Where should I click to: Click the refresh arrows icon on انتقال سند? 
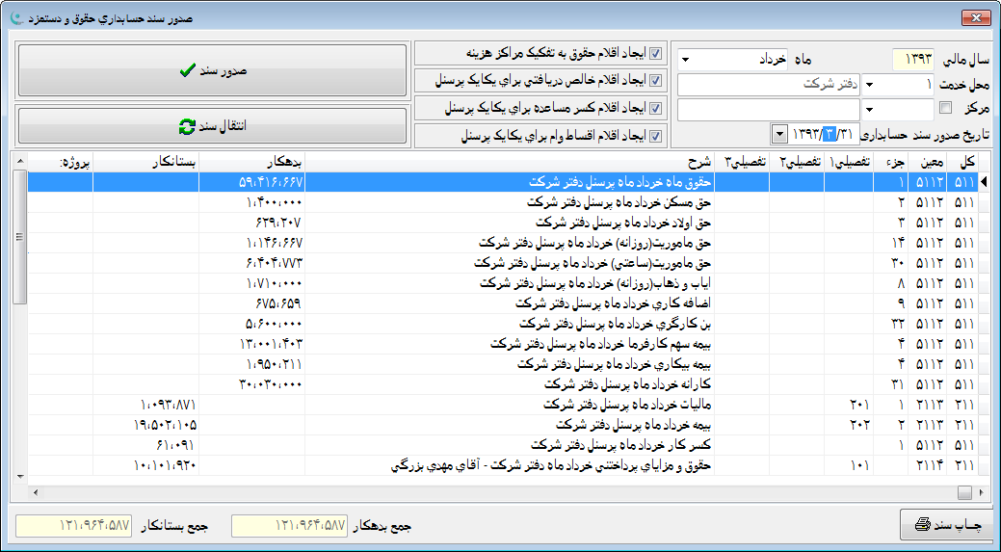click(x=187, y=126)
